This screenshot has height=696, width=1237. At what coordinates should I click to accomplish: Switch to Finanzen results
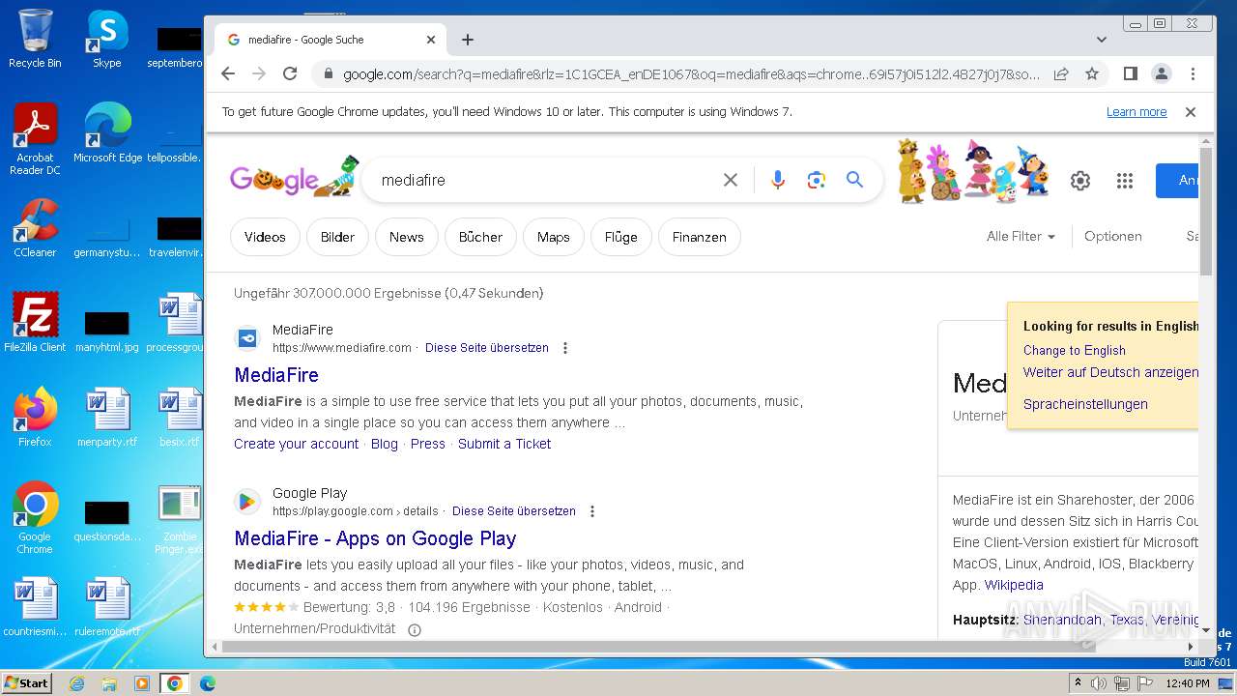click(x=700, y=237)
